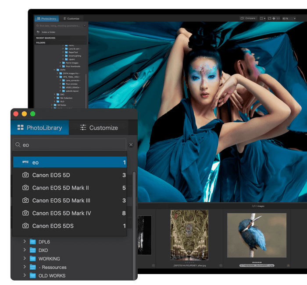Click the background window's shot date search field

coord(59,25)
